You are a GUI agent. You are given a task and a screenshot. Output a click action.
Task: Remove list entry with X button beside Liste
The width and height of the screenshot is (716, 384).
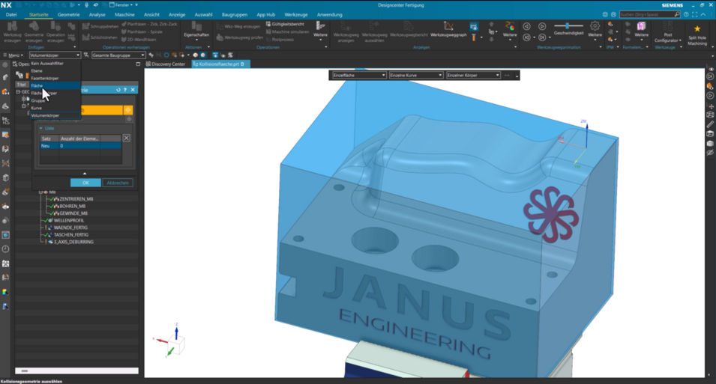pos(127,138)
